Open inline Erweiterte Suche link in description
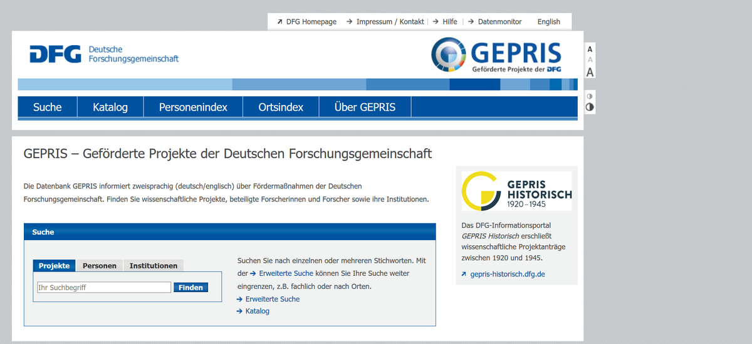This screenshot has height=344, width=752. coord(281,273)
